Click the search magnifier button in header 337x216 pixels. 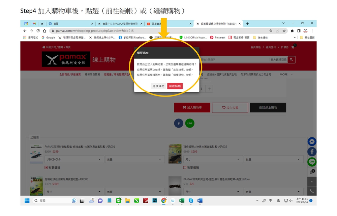(291, 60)
